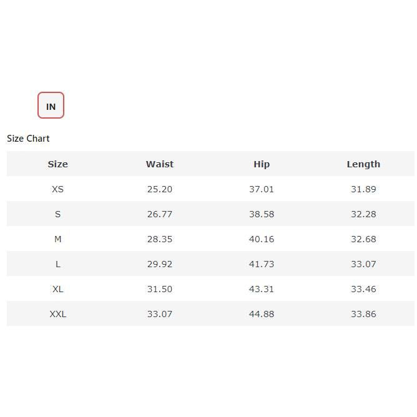Select the XL hip value 43.31
This screenshot has height=417, width=417.
tap(262, 289)
